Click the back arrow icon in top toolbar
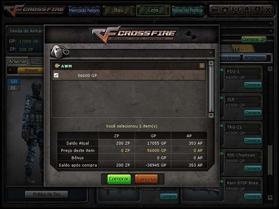The height and width of the screenshot is (209, 279). (x=215, y=10)
